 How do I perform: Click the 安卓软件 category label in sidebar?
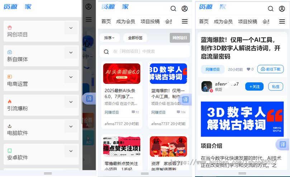pos(17,158)
